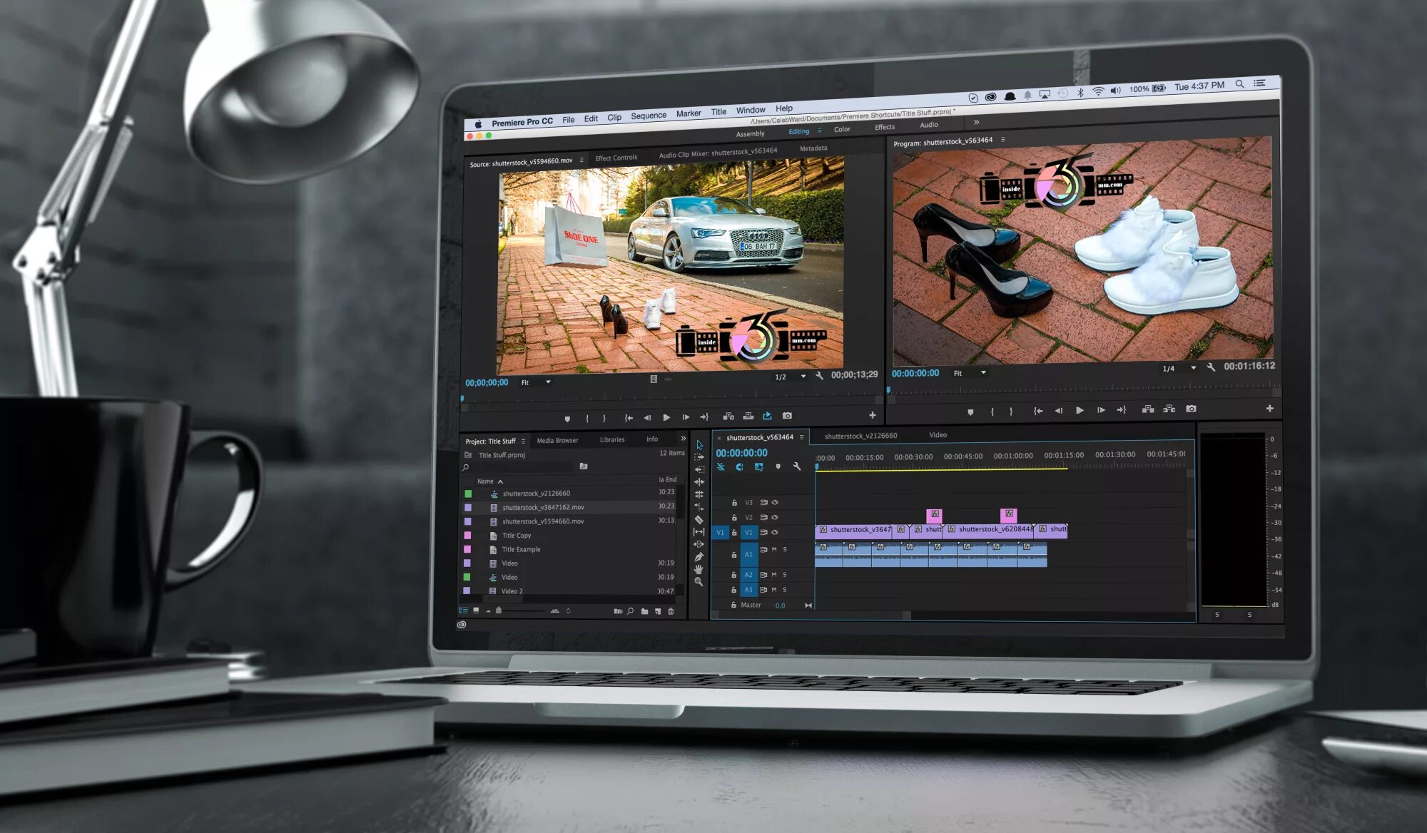Toggle lock on track V3
Screen dimensions: 1427x833
pyautogui.click(x=734, y=503)
